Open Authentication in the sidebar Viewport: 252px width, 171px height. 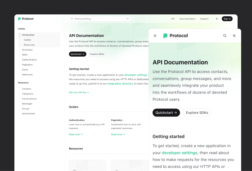tap(29, 60)
